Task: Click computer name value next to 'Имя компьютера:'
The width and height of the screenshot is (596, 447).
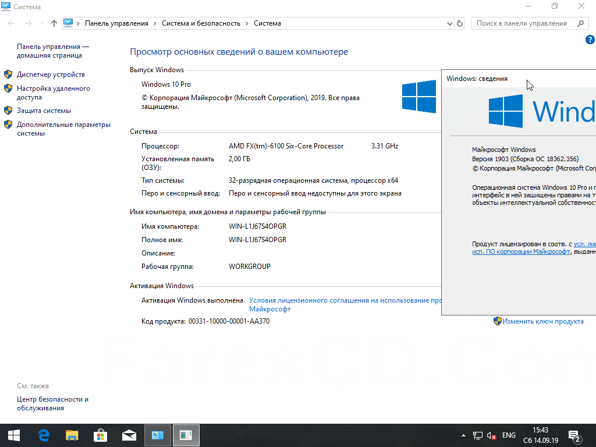Action: click(x=257, y=226)
